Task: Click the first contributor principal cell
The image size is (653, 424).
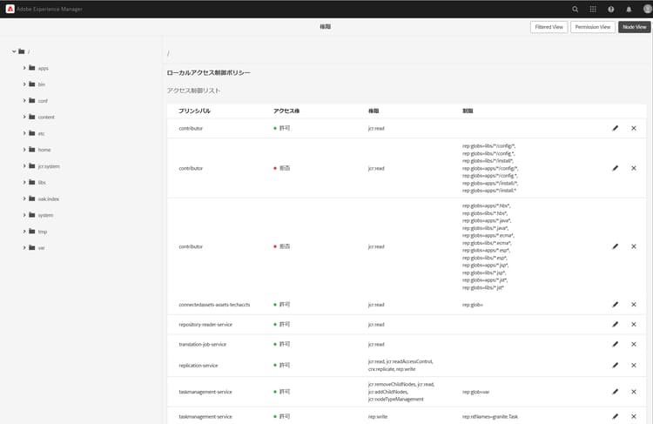Action: pos(191,129)
